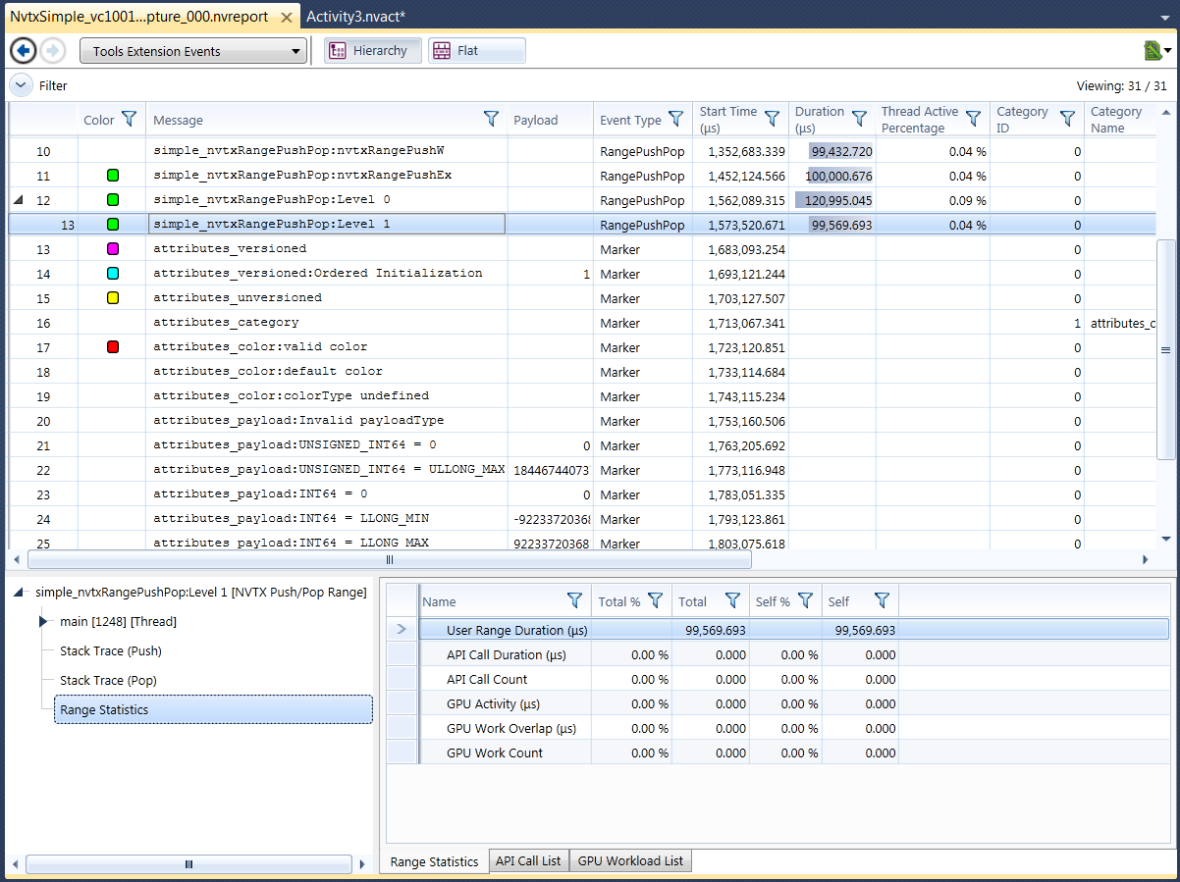This screenshot has height=882, width=1180.
Task: Open Total column filter
Action: coord(732,600)
